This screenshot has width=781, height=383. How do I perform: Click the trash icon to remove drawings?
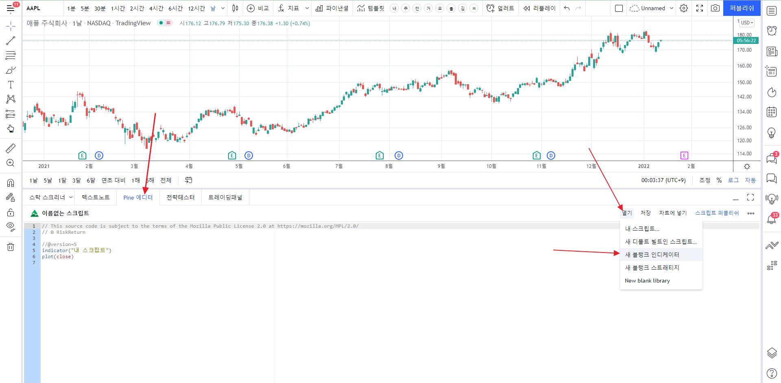tap(11, 247)
